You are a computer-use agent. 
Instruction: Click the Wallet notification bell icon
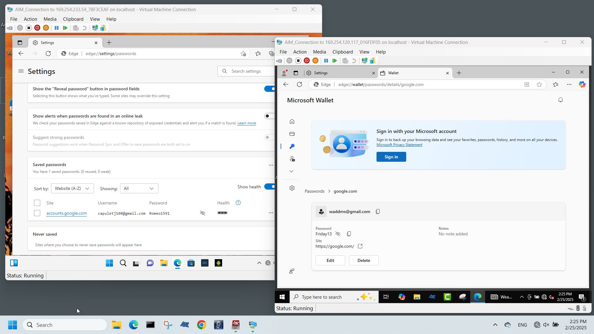pos(560,100)
